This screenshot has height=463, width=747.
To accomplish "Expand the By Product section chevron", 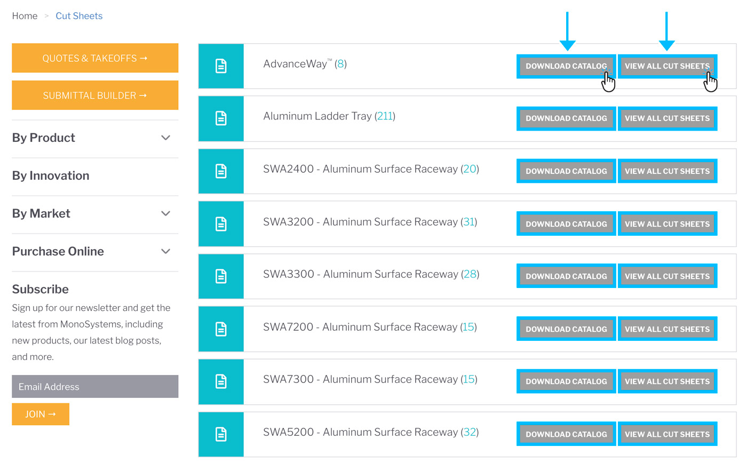I will pos(166,138).
